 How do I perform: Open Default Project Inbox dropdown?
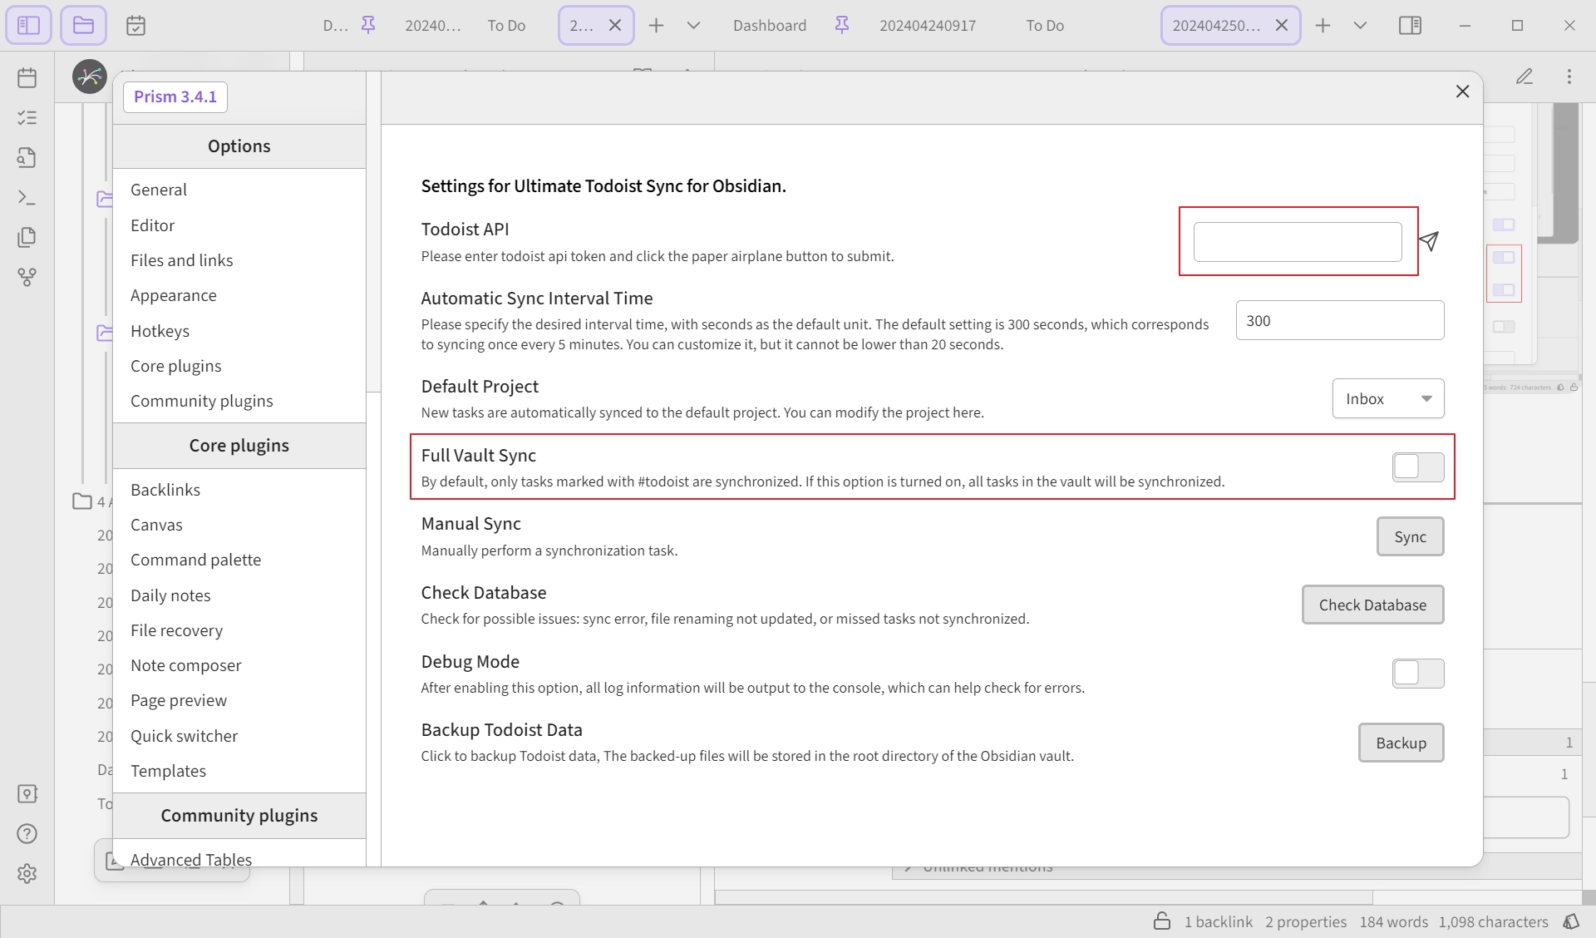pyautogui.click(x=1388, y=398)
